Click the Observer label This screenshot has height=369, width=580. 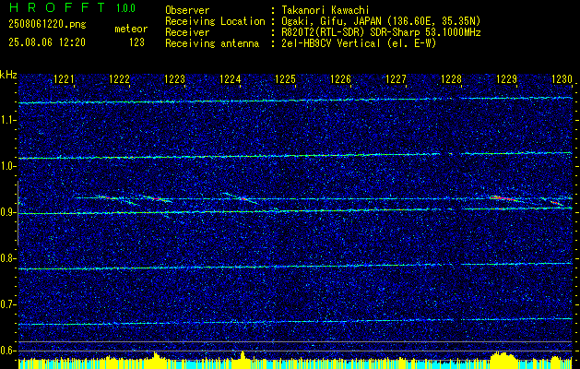[x=187, y=10]
